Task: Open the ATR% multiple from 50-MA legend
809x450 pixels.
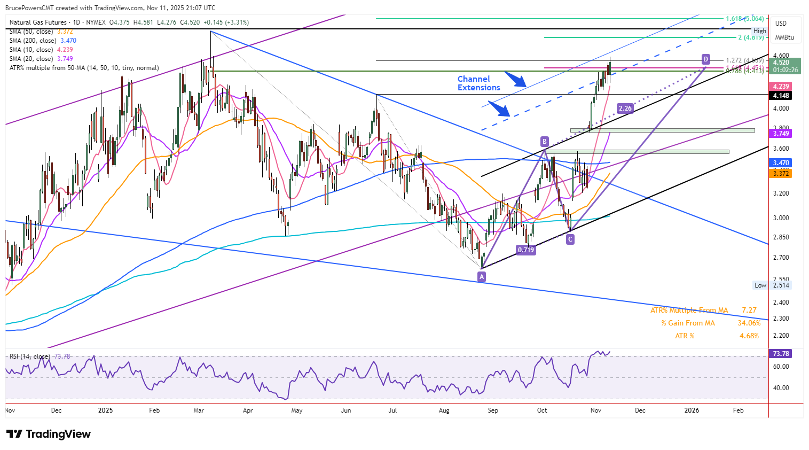Action: click(84, 68)
